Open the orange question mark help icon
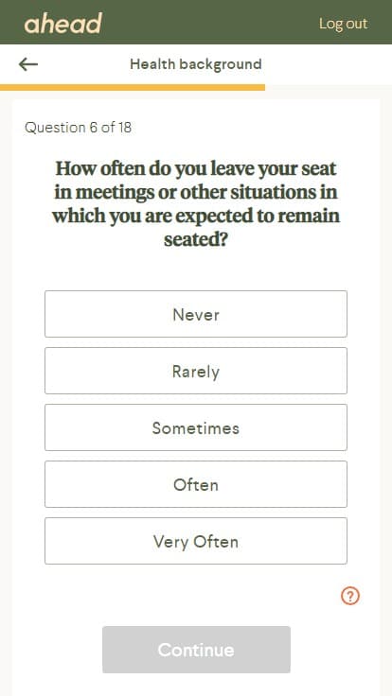392x696 pixels. tap(350, 596)
